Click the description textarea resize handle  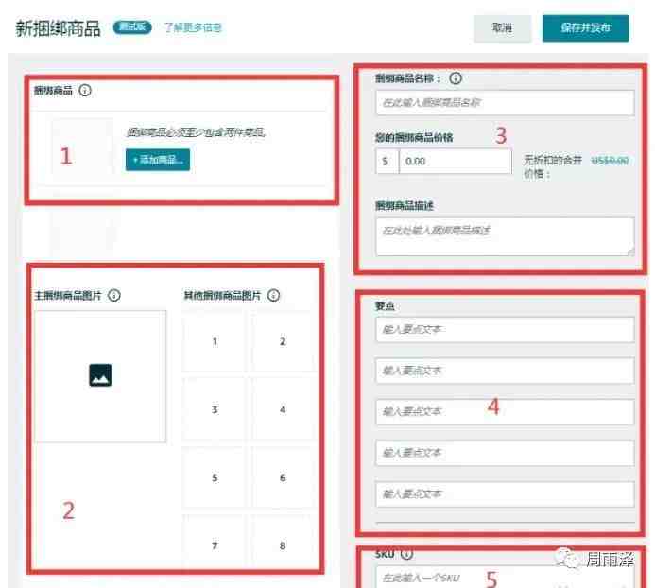(x=630, y=251)
